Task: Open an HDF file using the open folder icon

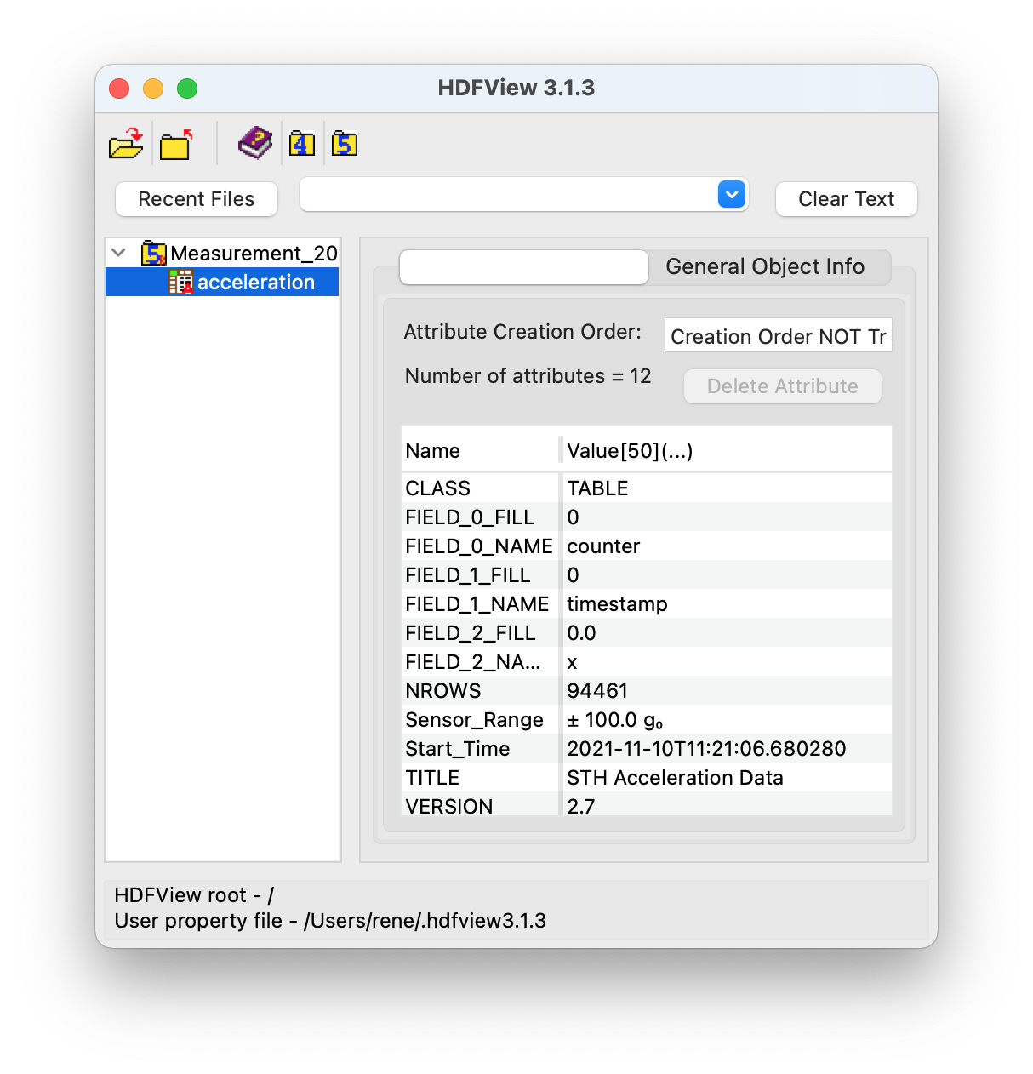Action: coord(124,144)
